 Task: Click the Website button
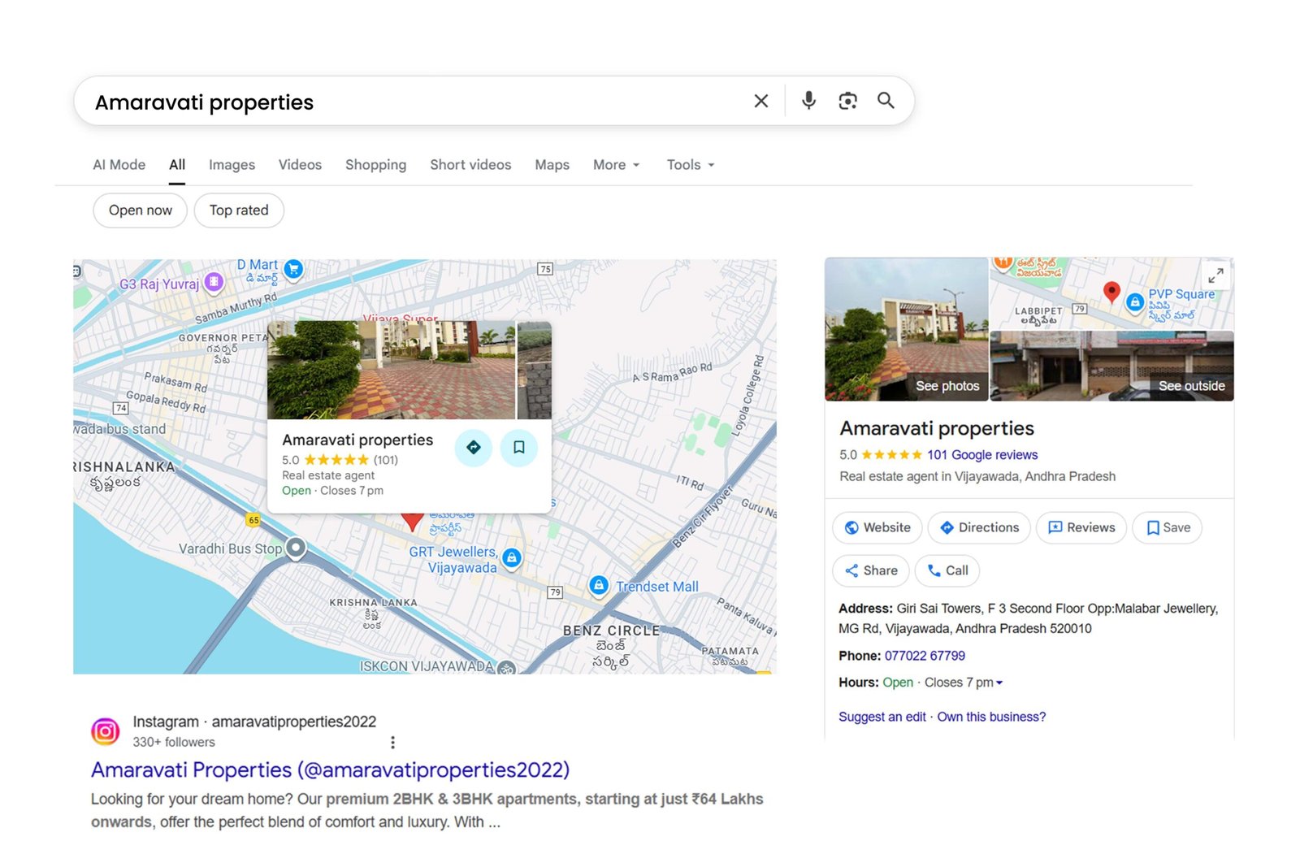pos(877,527)
